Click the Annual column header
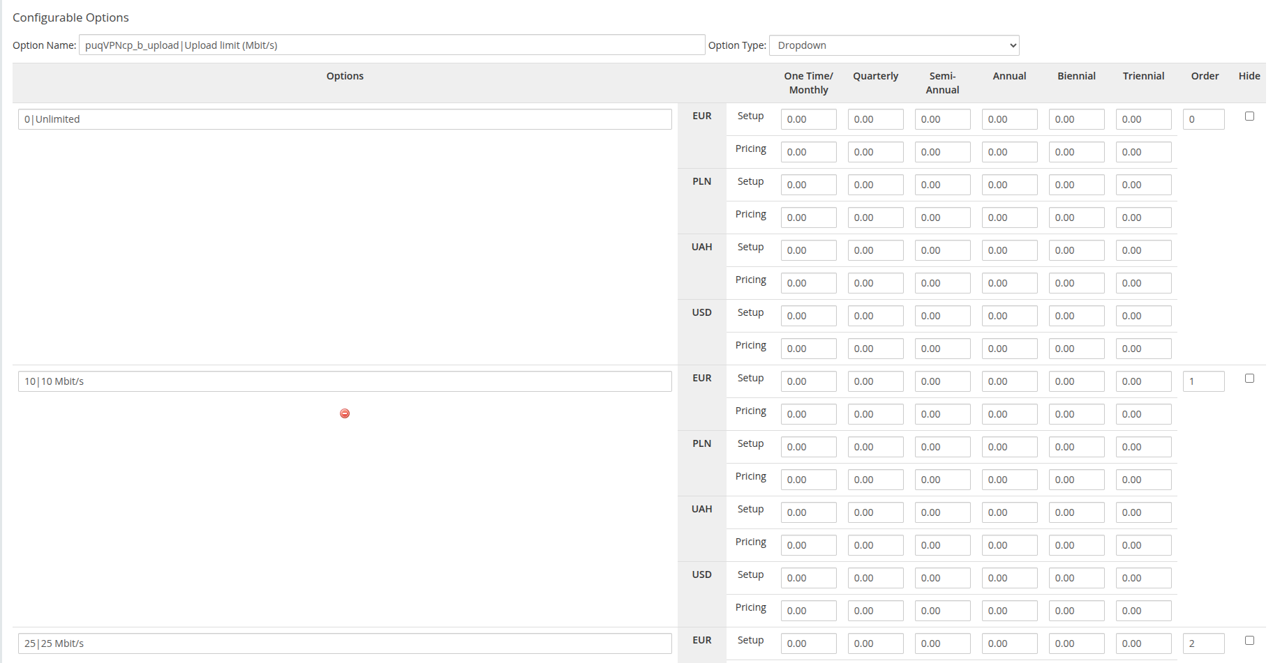 coord(1009,76)
